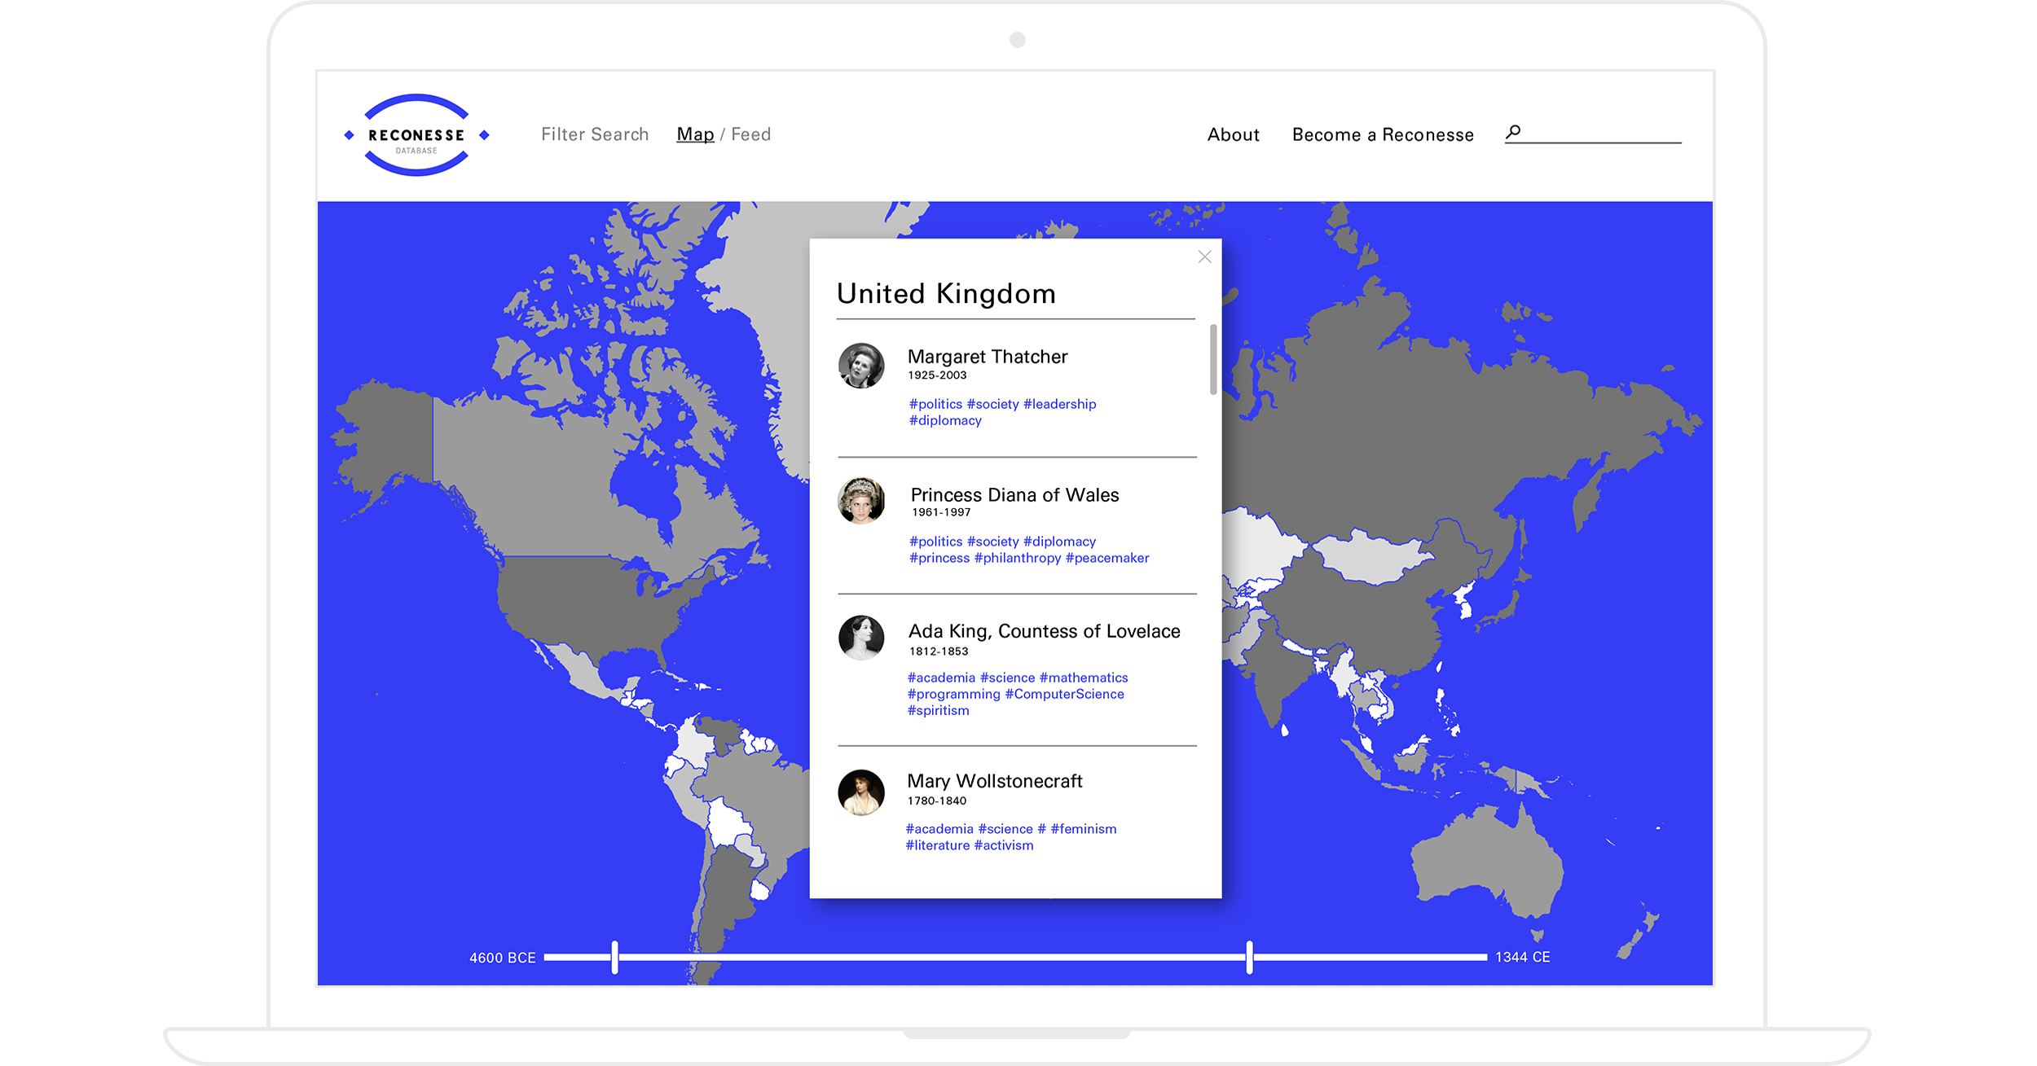Click the popup list scrollbar
2037x1066 pixels.
(1212, 359)
